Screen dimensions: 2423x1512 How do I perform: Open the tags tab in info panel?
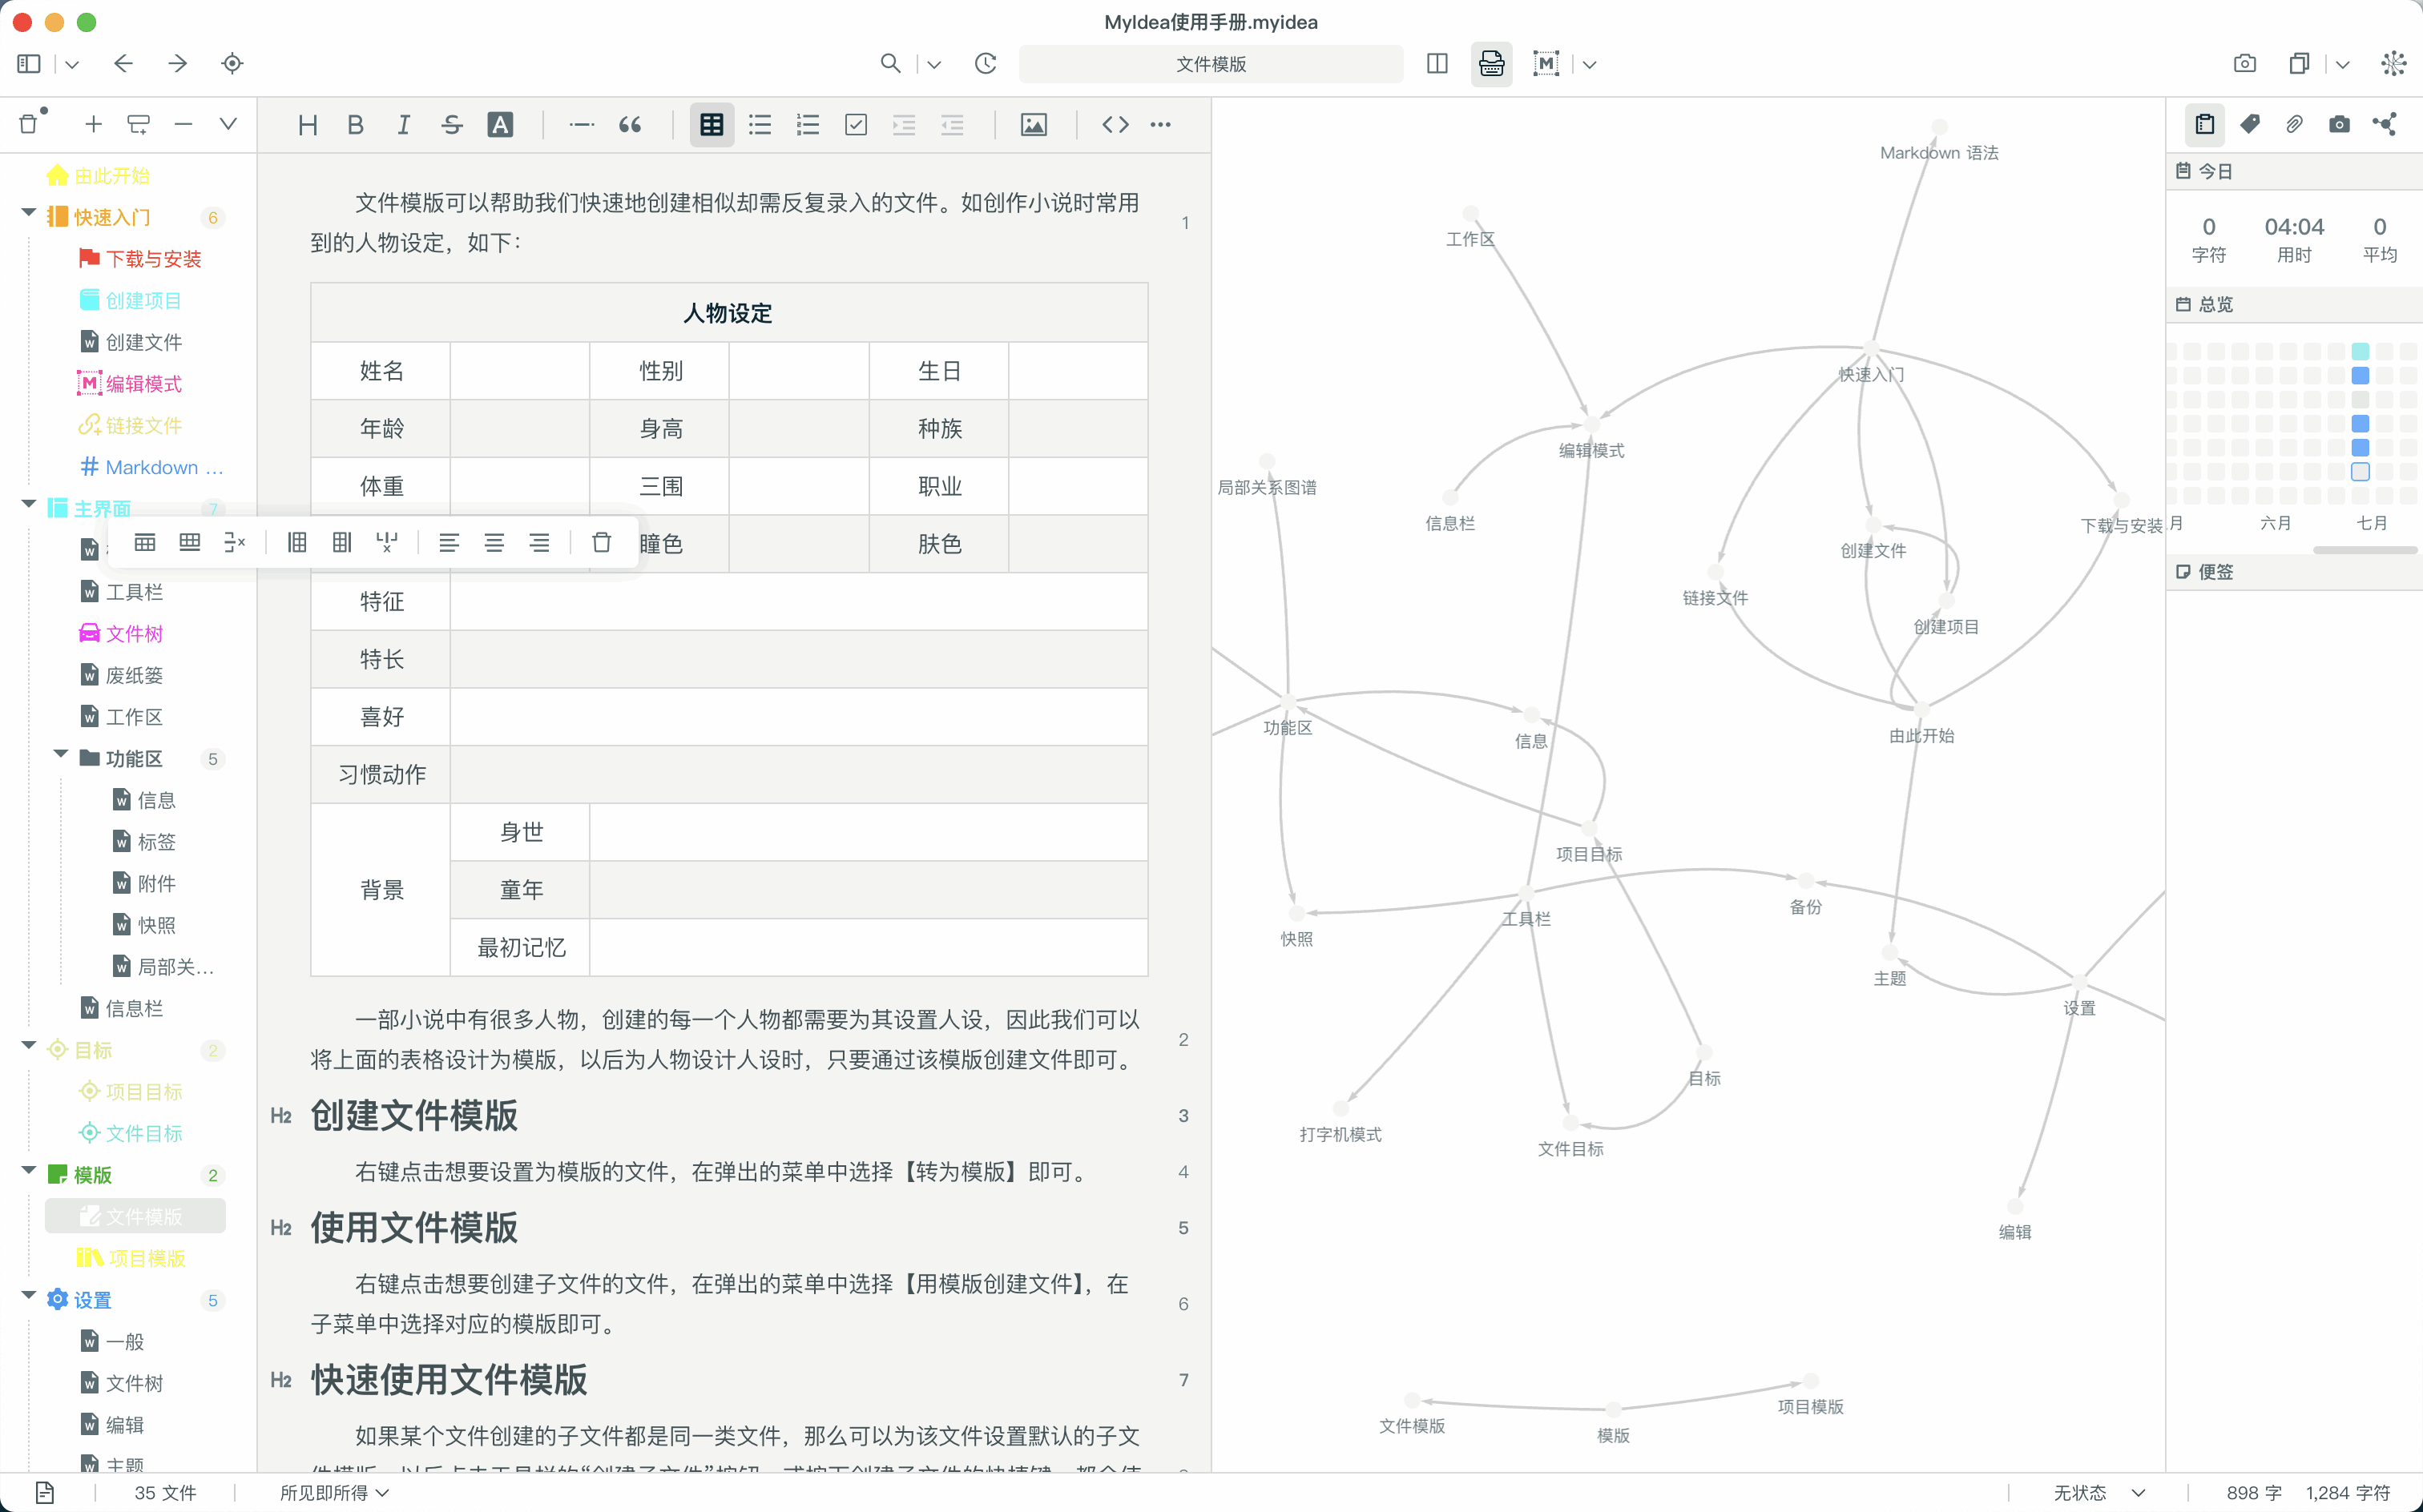(2250, 124)
